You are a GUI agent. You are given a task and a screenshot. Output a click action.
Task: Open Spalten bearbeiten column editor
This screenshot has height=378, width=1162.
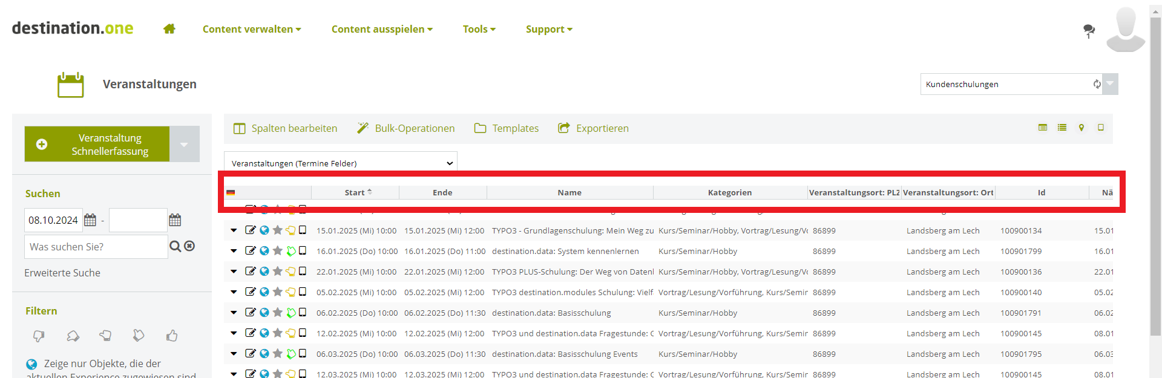point(286,128)
